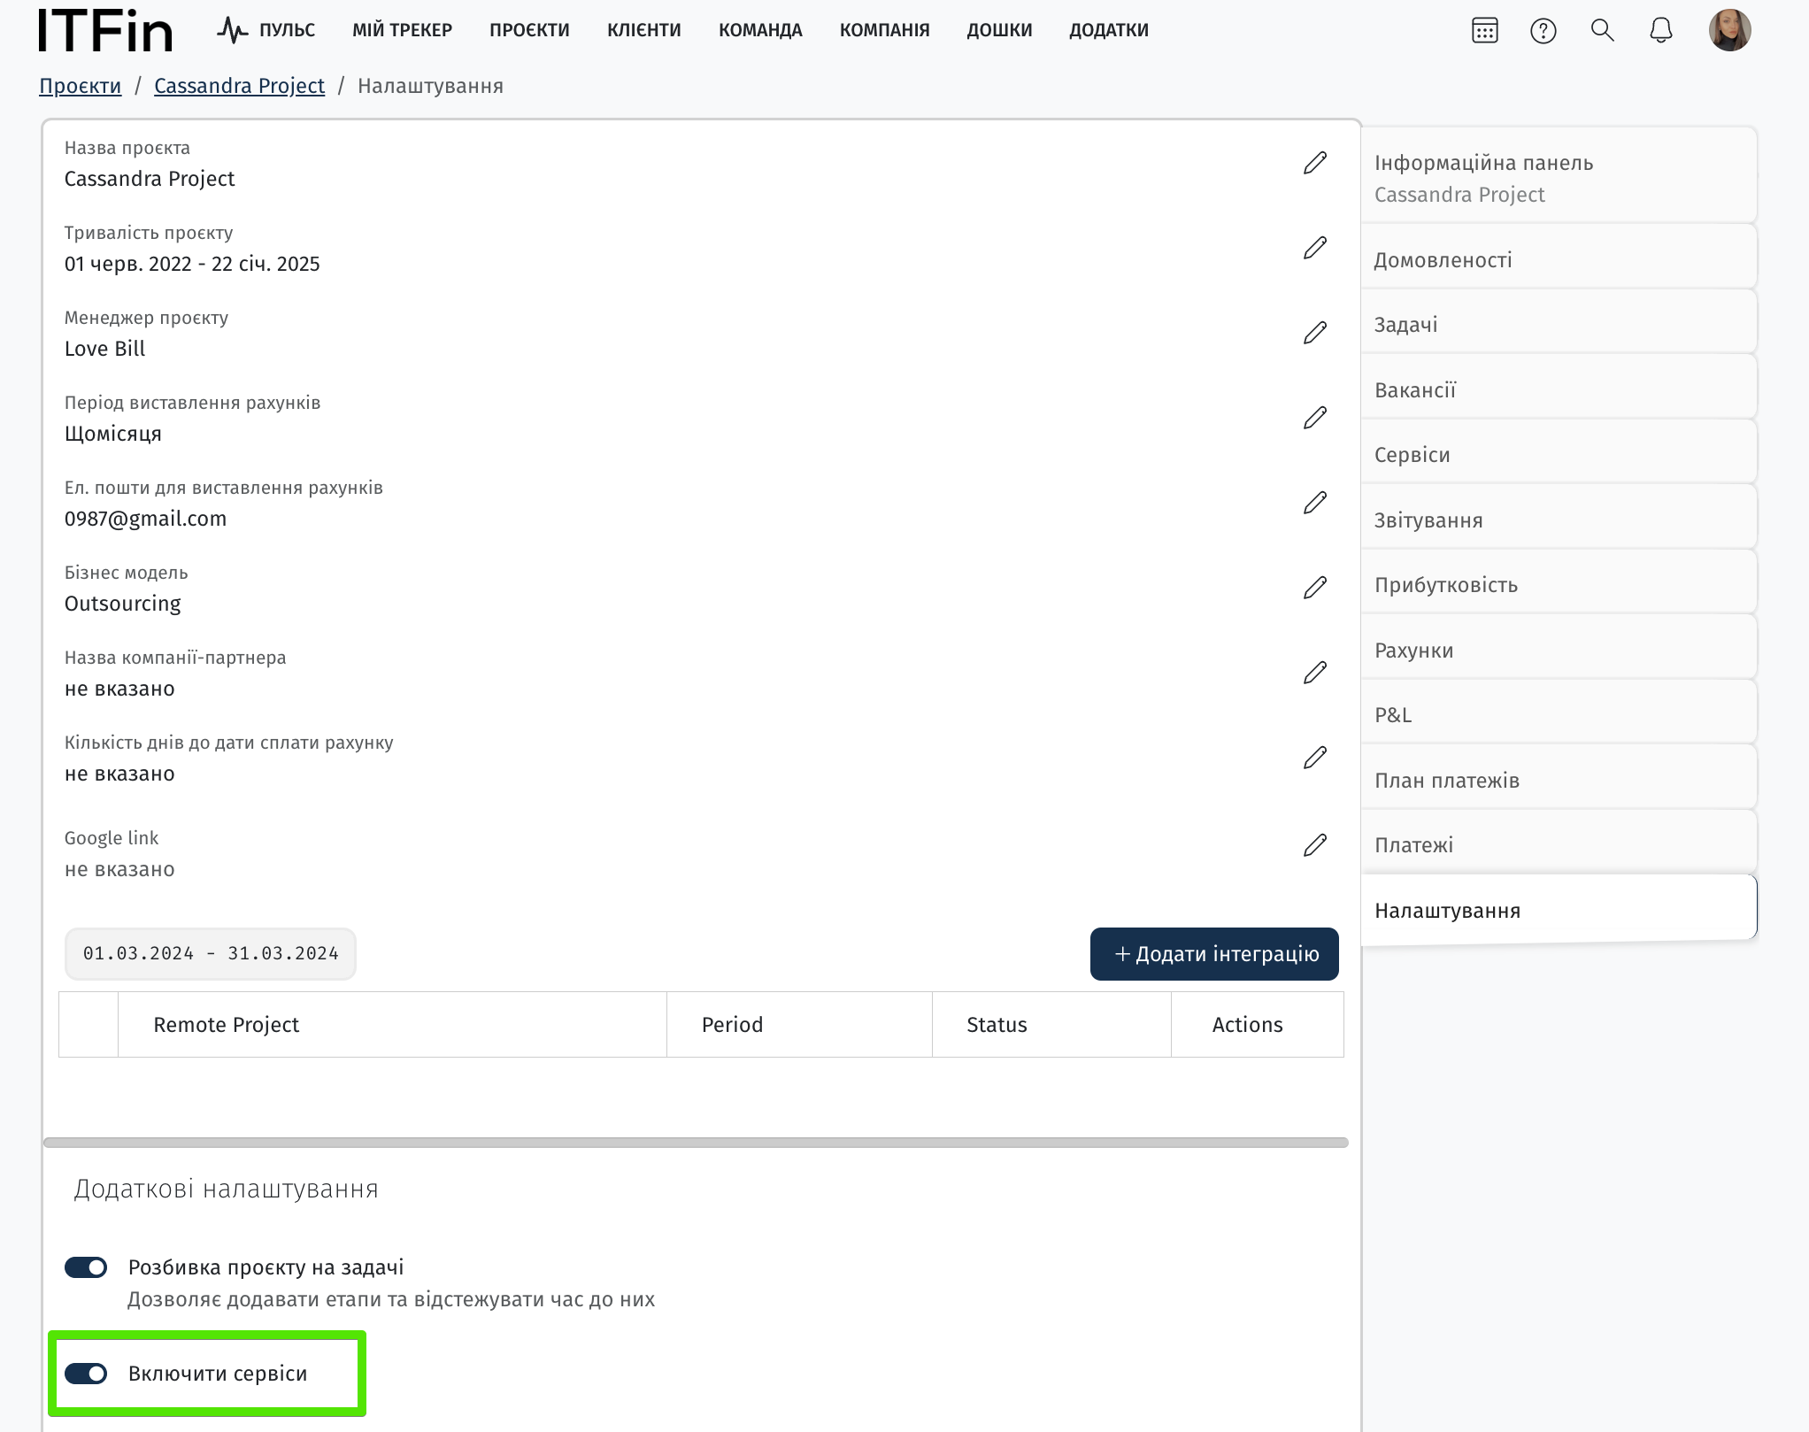
Task: Open Домовленості sidebar tab
Action: [x=1559, y=257]
